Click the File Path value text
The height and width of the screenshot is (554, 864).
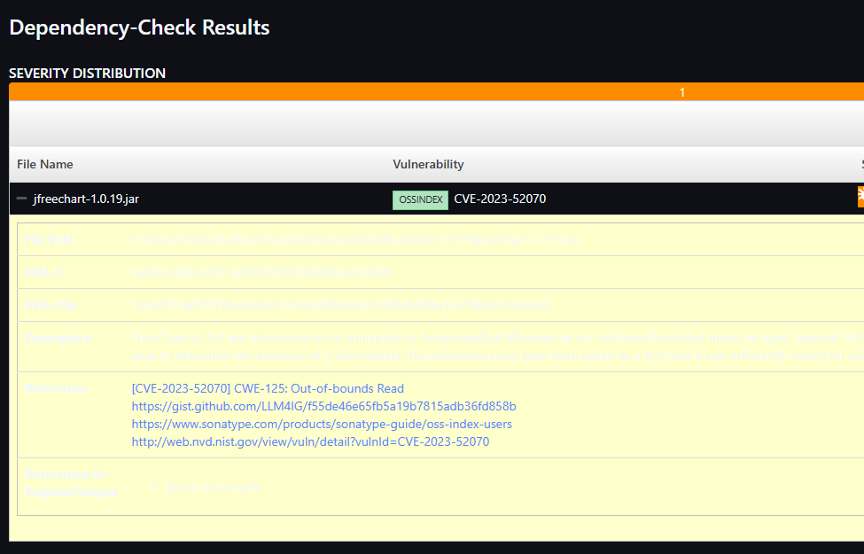(354, 240)
